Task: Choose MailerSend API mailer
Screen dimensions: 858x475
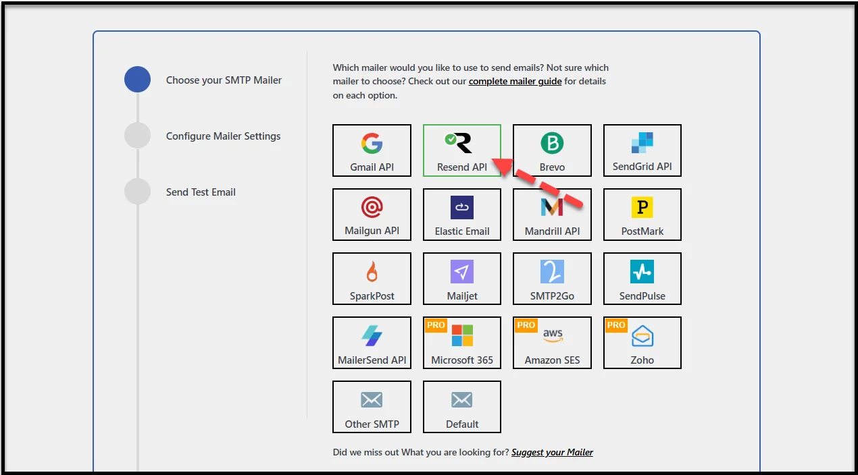Action: (372, 343)
